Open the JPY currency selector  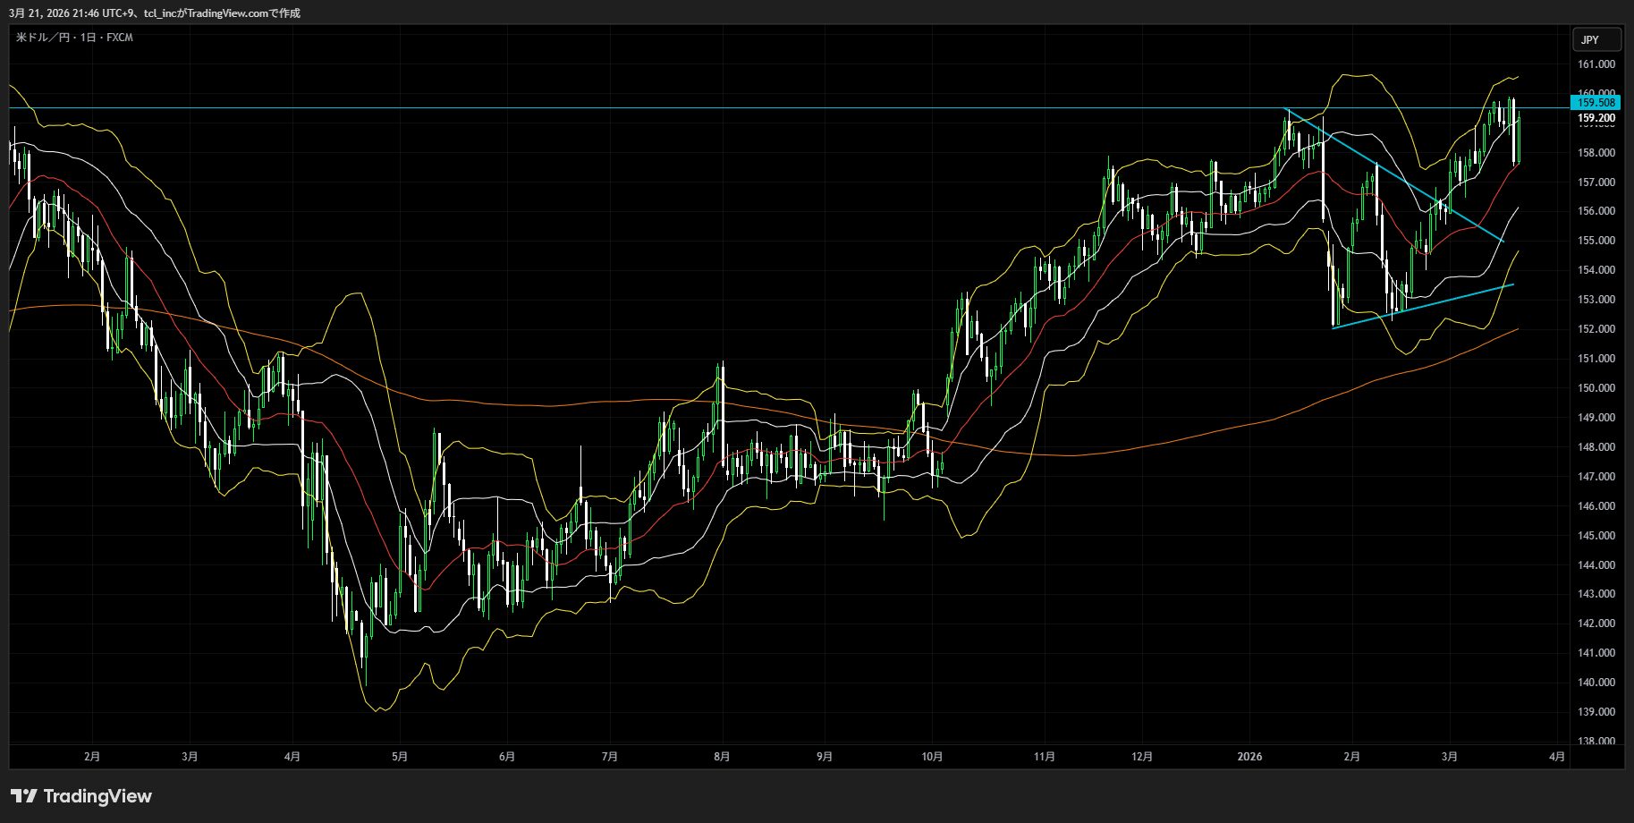click(1596, 39)
